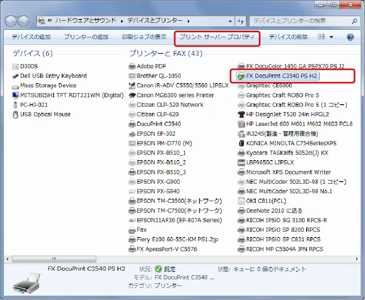Click the MITSUBISHI TFT RDT221WM monitor icon
Screen dimensions: 365x300
[15, 95]
